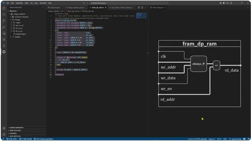Image resolution: width=251 pixels, height=141 pixels.
Task: Open the Go menu
Action: 31,3
